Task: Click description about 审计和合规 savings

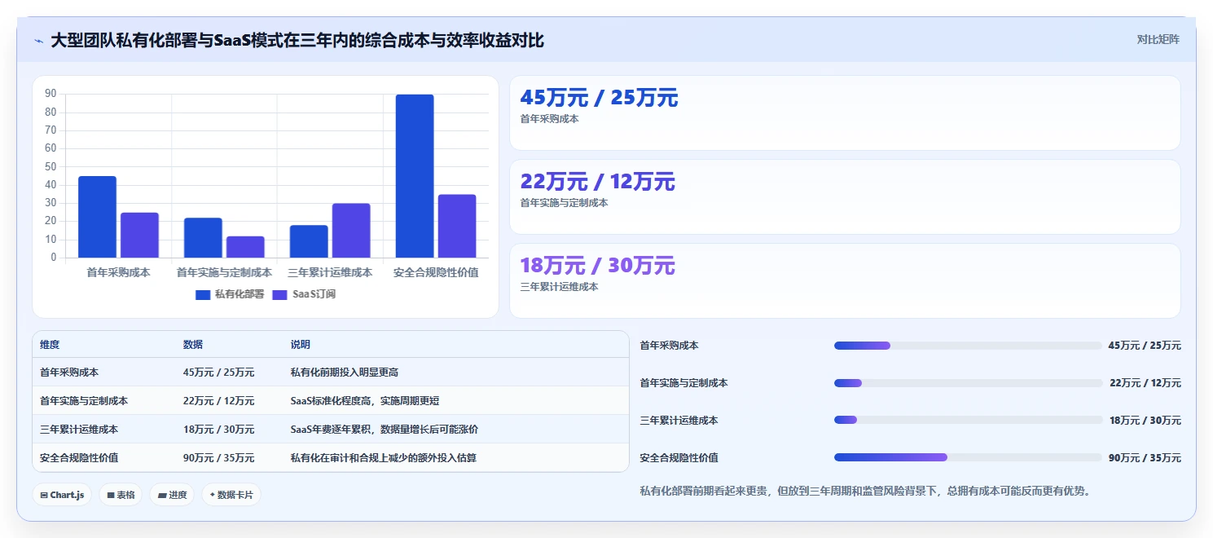Action: click(384, 458)
